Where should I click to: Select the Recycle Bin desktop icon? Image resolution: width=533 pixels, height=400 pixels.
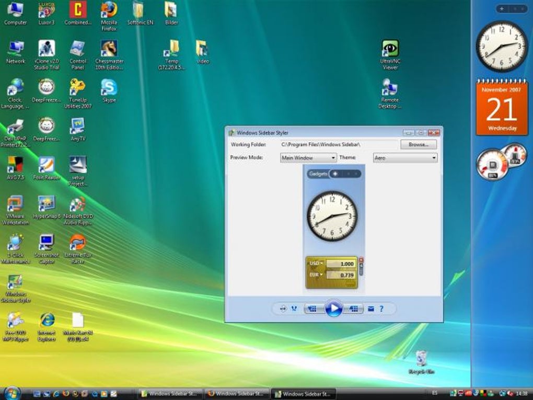pyautogui.click(x=421, y=362)
